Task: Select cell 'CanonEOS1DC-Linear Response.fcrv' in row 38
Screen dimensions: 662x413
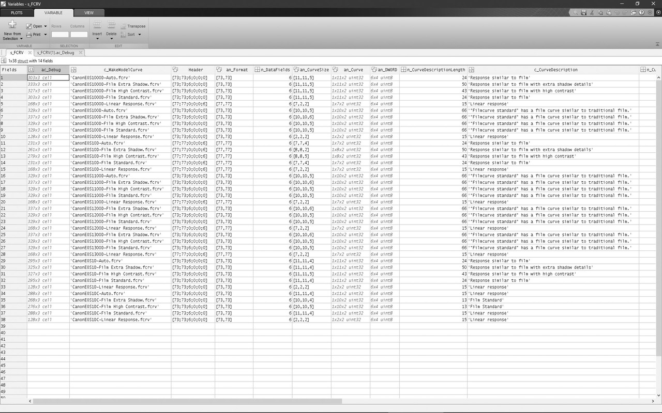Action: pos(120,320)
